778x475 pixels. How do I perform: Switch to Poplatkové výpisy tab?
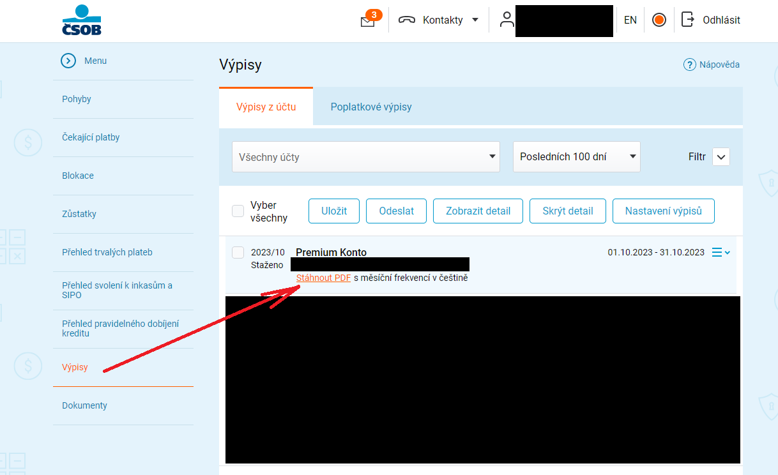click(371, 107)
